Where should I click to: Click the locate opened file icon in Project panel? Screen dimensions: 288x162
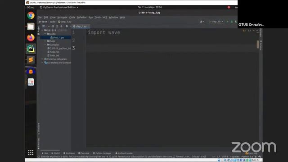tap(53, 26)
